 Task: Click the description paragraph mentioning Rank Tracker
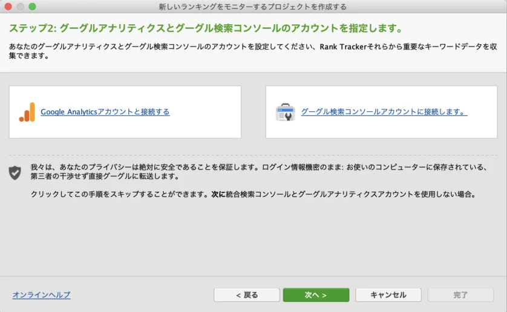pyautogui.click(x=253, y=51)
